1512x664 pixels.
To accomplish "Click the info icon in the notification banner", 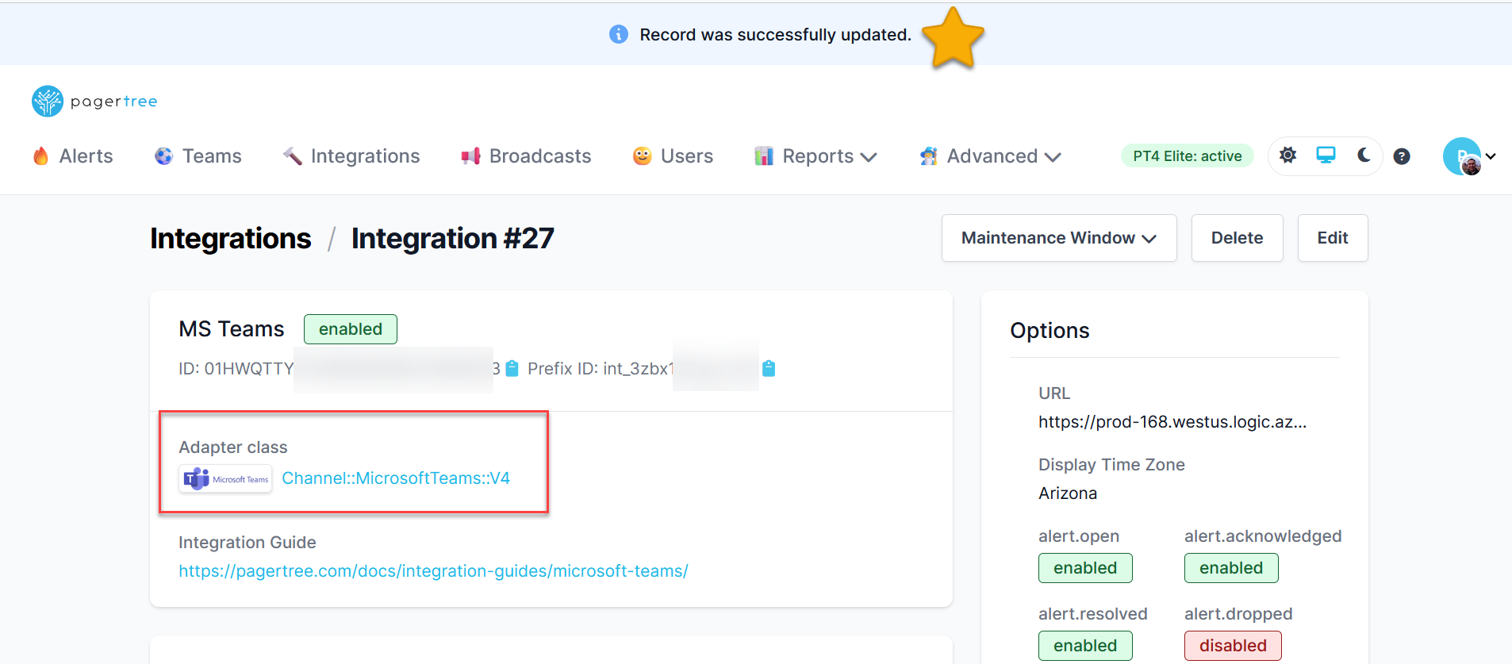I will pyautogui.click(x=619, y=34).
